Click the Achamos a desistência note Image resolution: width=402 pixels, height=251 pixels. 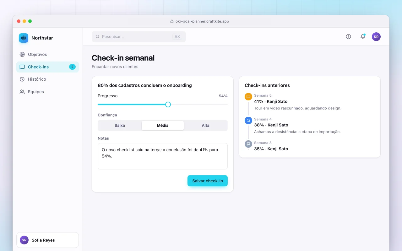[297, 131]
